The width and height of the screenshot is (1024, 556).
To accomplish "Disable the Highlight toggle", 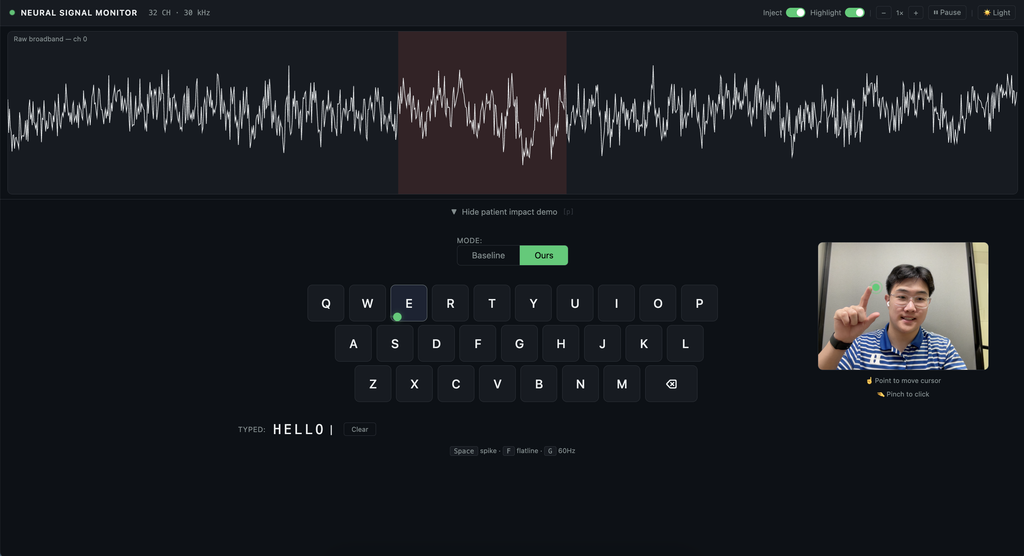I will click(854, 13).
